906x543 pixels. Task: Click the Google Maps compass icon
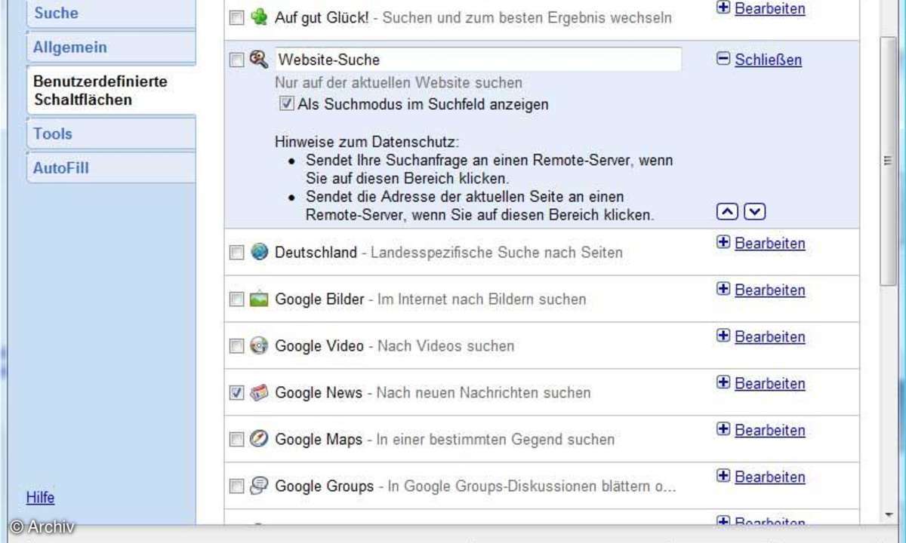(259, 439)
